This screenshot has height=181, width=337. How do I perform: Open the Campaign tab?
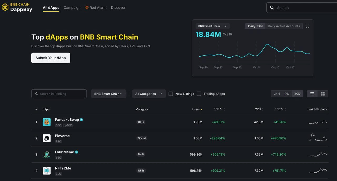coord(72,8)
